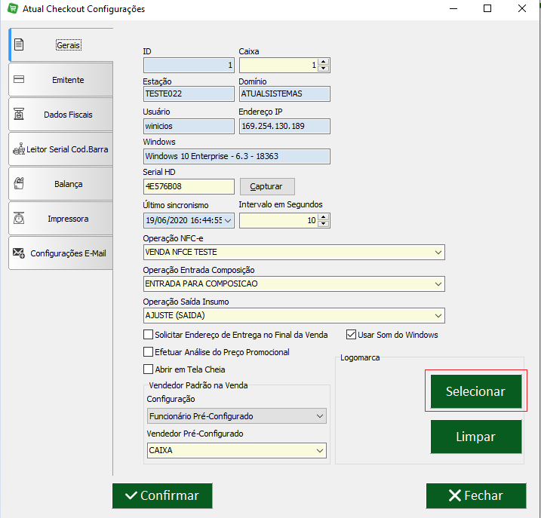Go to Leitor Serial Cod.Barra tab
Viewport: 541px width, 518px height.
point(61,149)
